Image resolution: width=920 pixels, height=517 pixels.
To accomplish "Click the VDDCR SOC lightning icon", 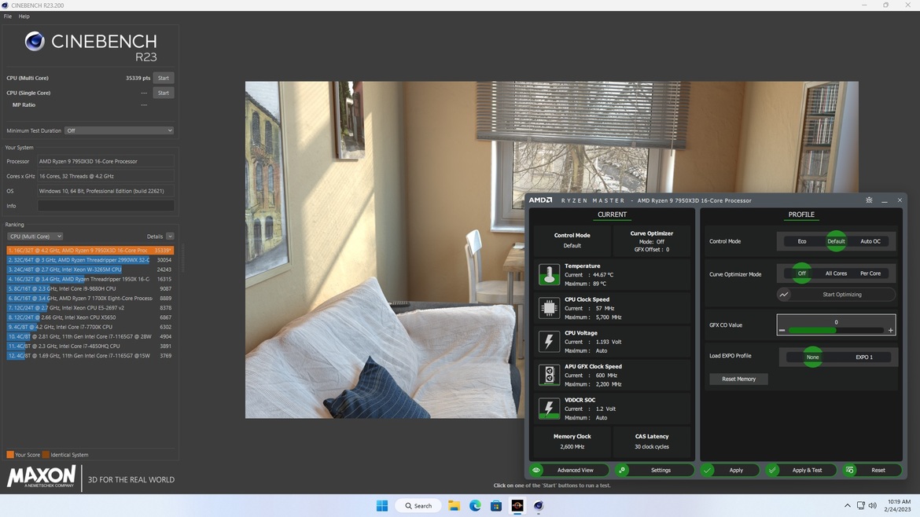I will pos(549,408).
